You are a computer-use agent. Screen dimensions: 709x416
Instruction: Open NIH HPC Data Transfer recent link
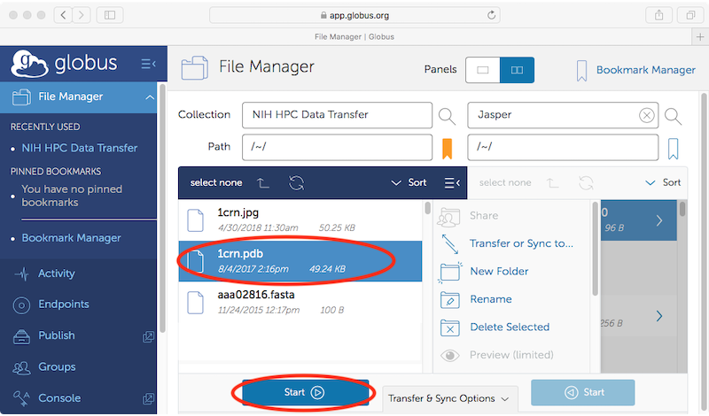(79, 149)
